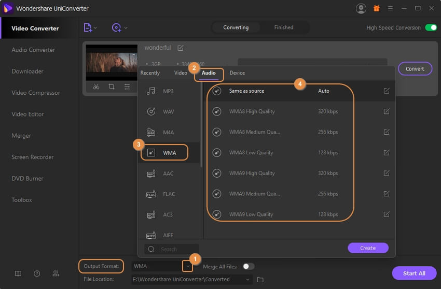Edit the wonderful file name icon
The image size is (441, 289).
pyautogui.click(x=181, y=48)
